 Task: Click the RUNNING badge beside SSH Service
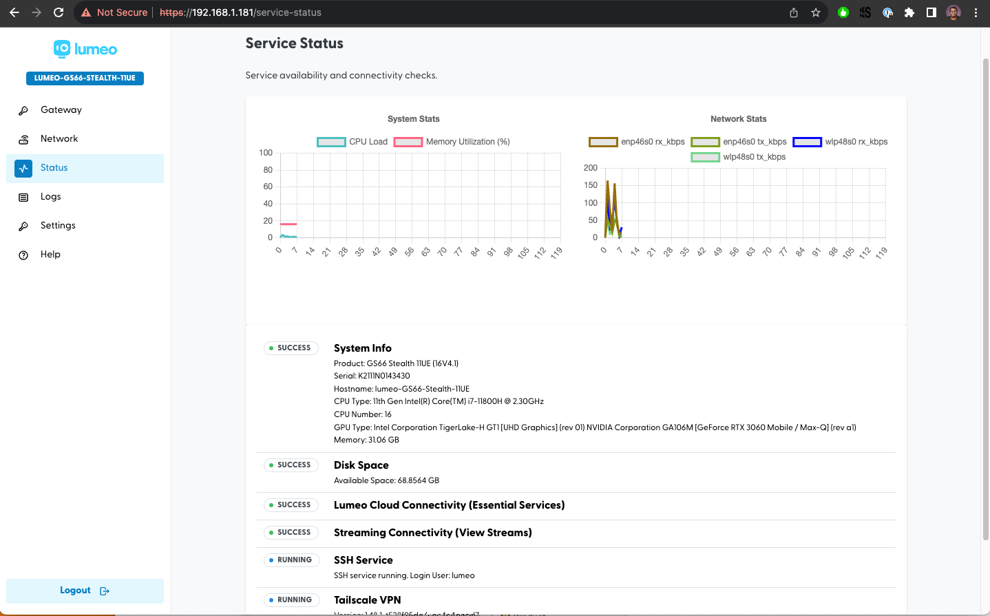coord(291,560)
